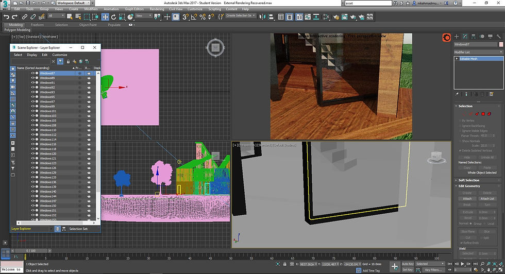Viewport: 505px width, 274px height.
Task: Activate Bind to Space Warp tool
Action: [x=41, y=17]
